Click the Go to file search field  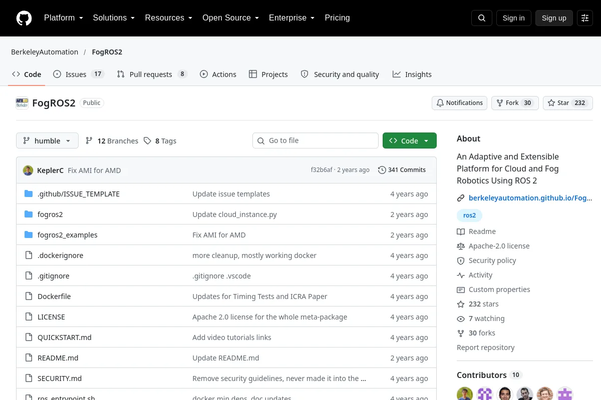pyautogui.click(x=316, y=140)
